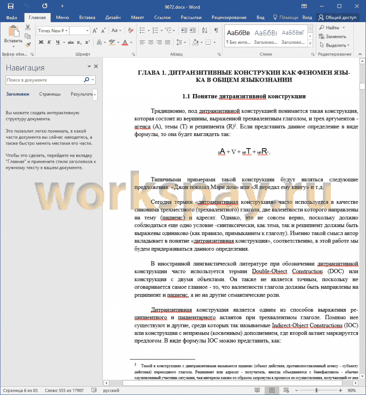Decrease font size with small A icon

click(103, 31)
